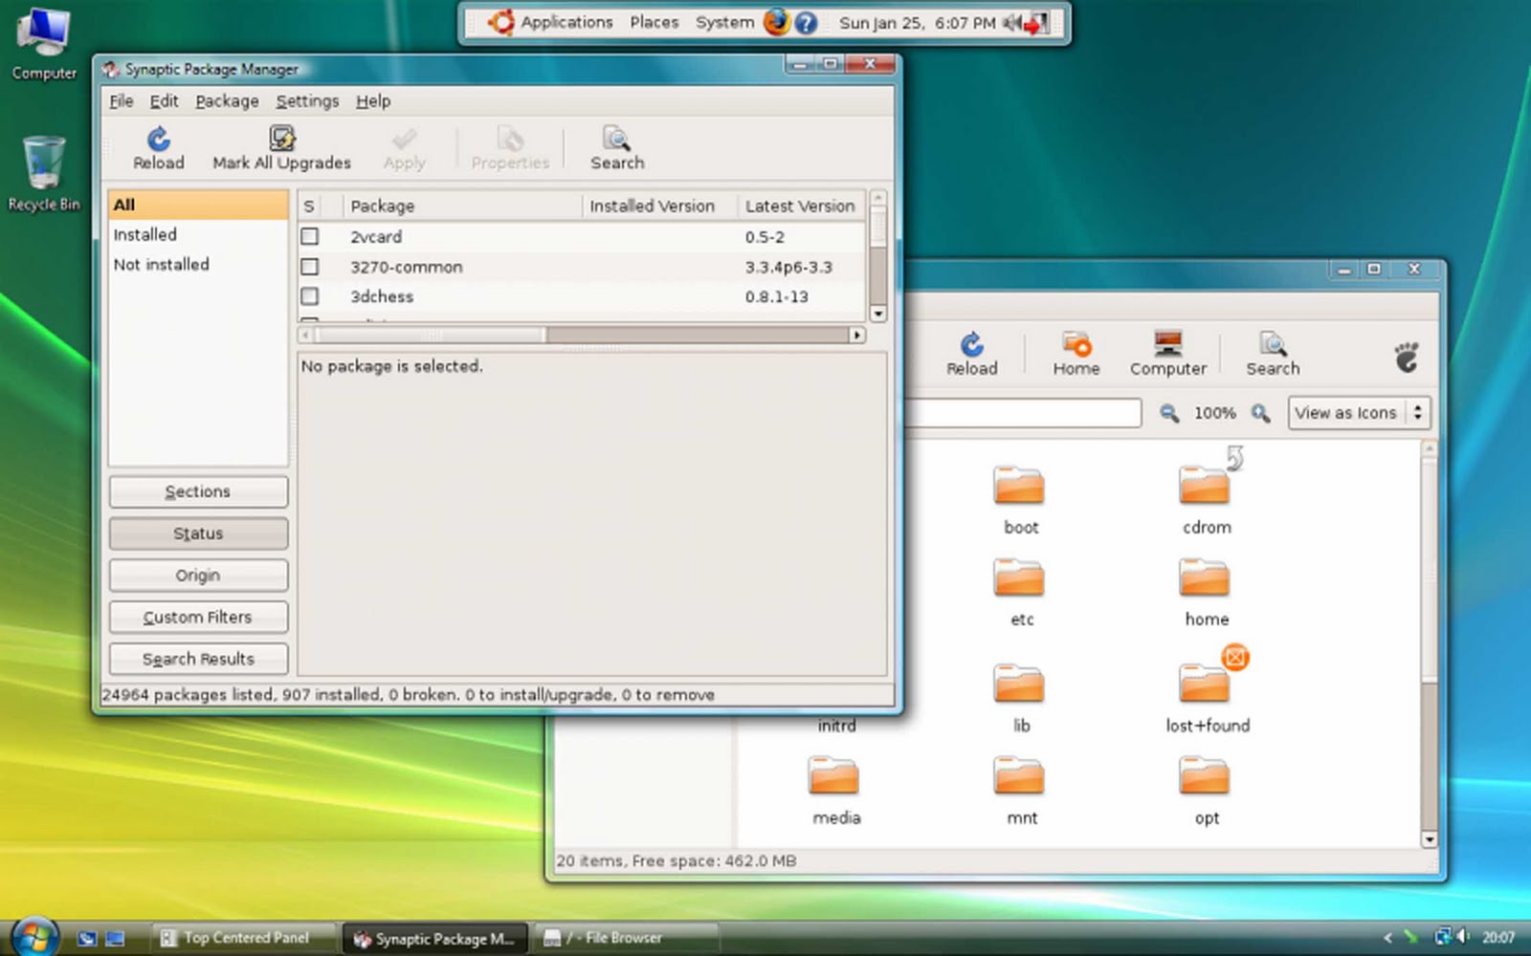
Task: Open the Package menu
Action: pyautogui.click(x=227, y=100)
